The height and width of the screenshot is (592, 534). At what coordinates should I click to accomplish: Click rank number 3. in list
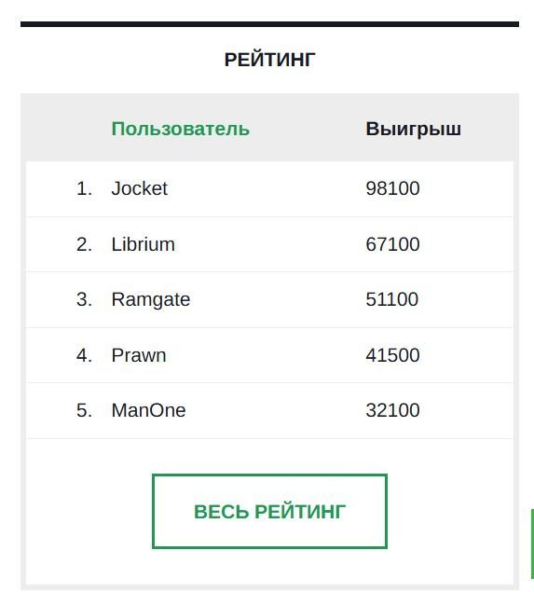(x=84, y=299)
